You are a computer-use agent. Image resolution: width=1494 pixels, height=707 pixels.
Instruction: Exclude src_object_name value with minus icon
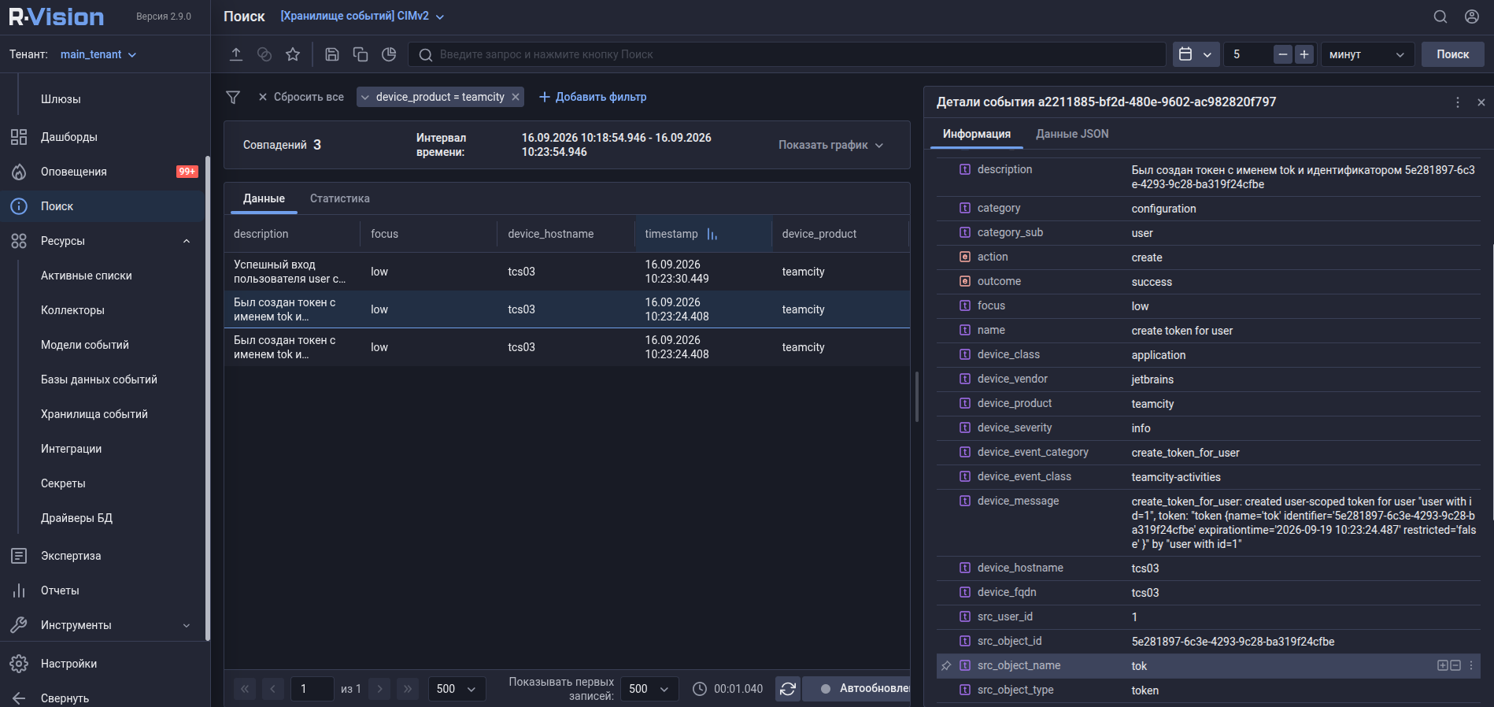[1455, 665]
